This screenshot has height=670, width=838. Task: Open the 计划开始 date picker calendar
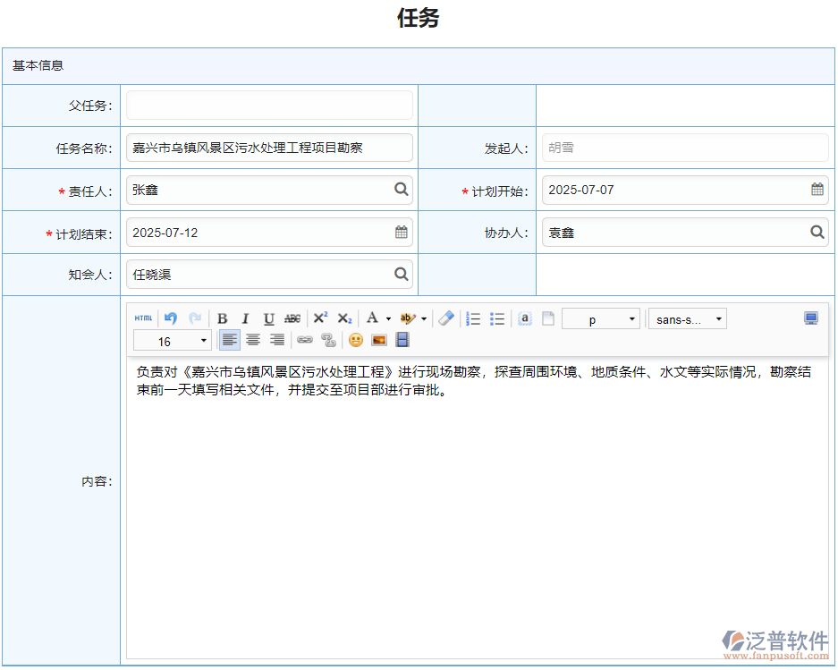click(x=817, y=190)
